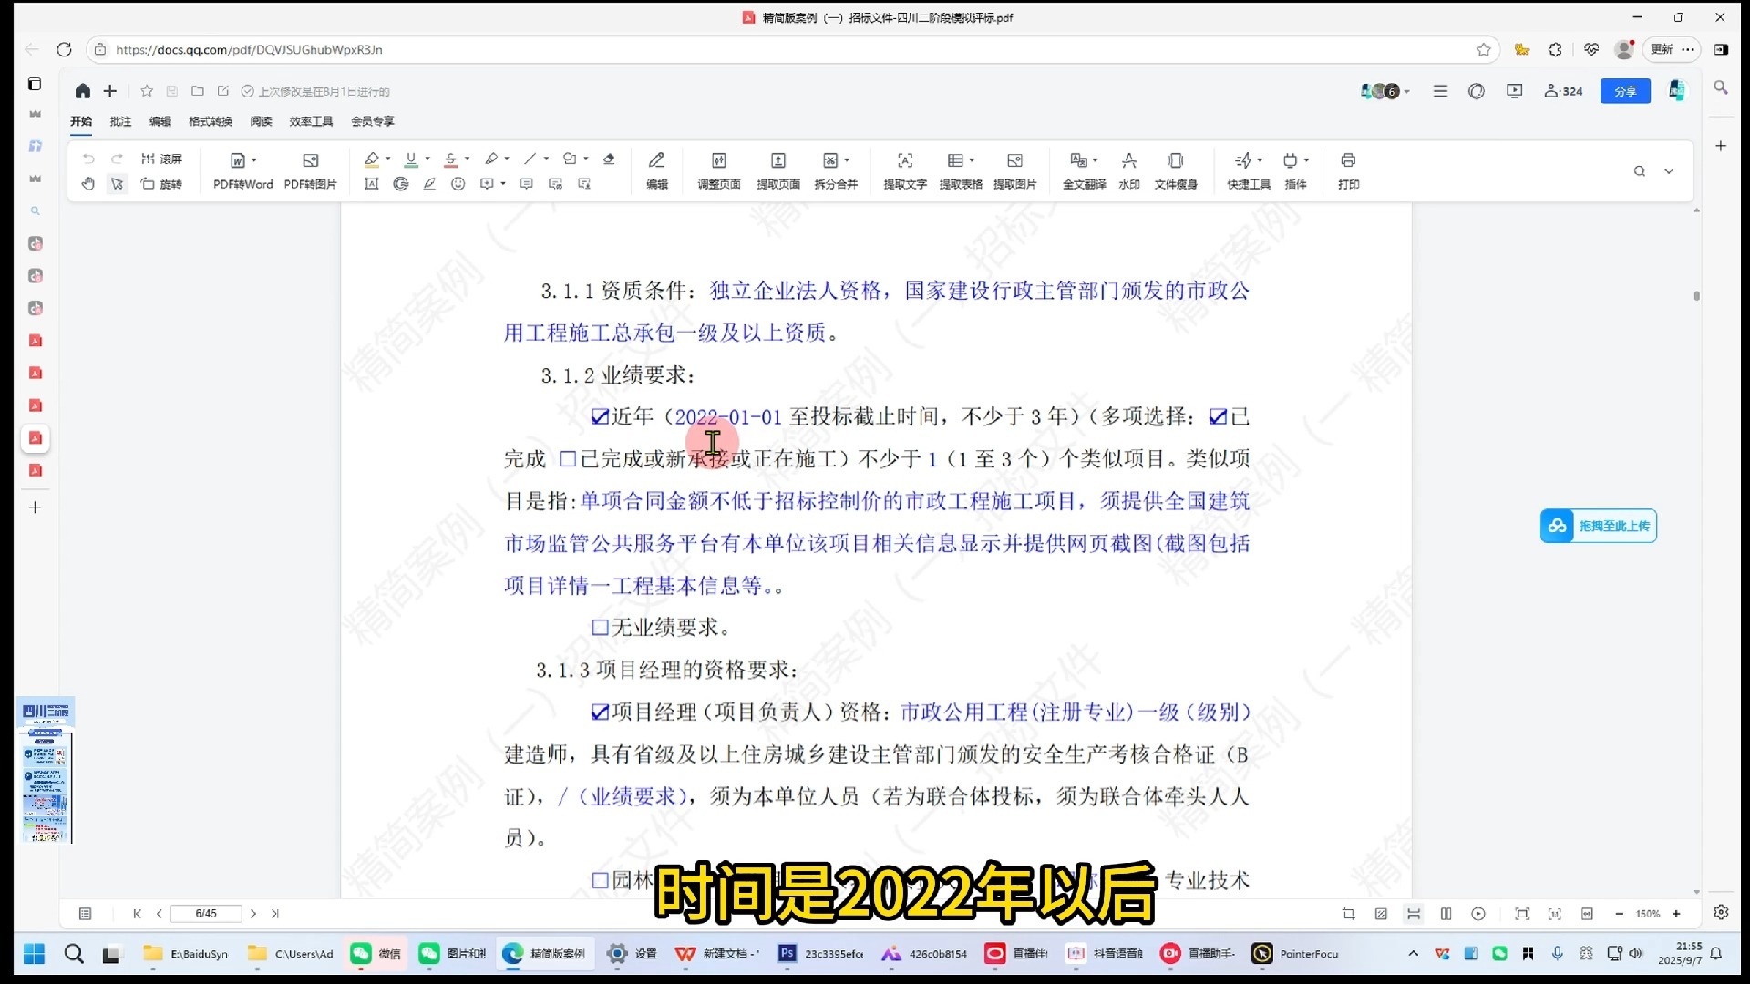The image size is (1750, 984).
Task: Go to the next page arrow
Action: 253,913
